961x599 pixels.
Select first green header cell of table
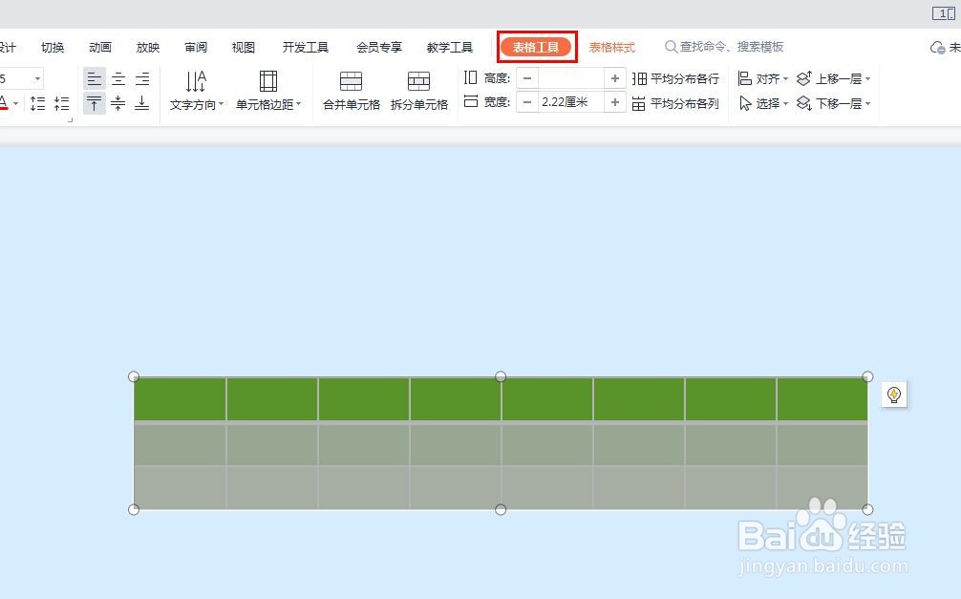(181, 399)
